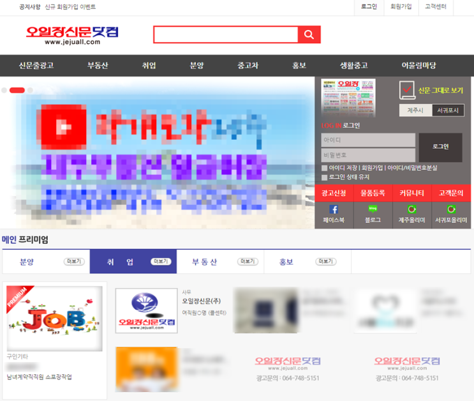Viewport: 474px width, 401px height.
Task: Click the red 커뮤니티 button
Action: (411, 193)
